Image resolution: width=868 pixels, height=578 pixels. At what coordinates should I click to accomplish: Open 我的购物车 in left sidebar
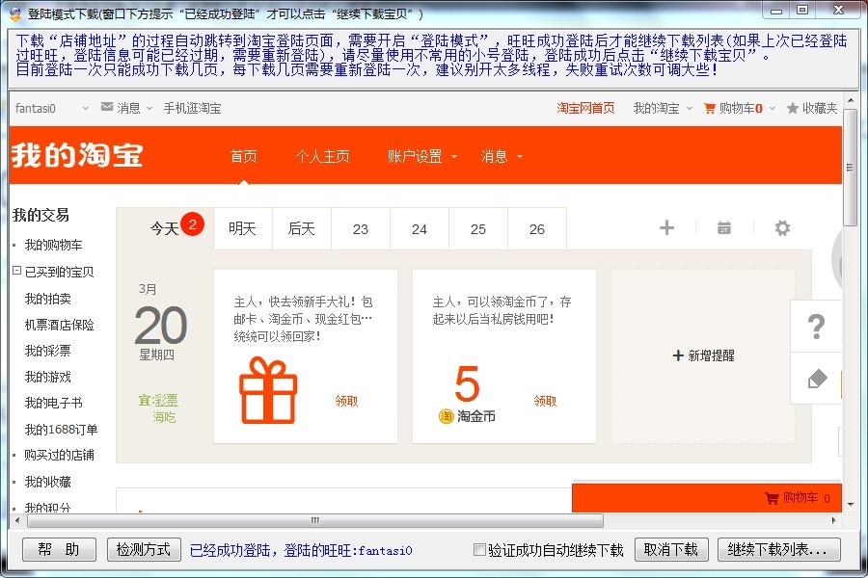(x=53, y=245)
